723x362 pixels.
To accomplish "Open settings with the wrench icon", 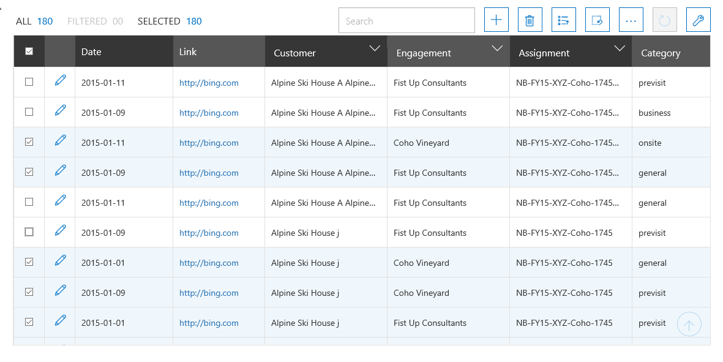I will (698, 20).
